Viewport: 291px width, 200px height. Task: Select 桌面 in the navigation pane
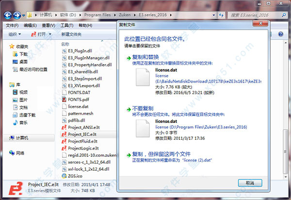tap(20, 62)
